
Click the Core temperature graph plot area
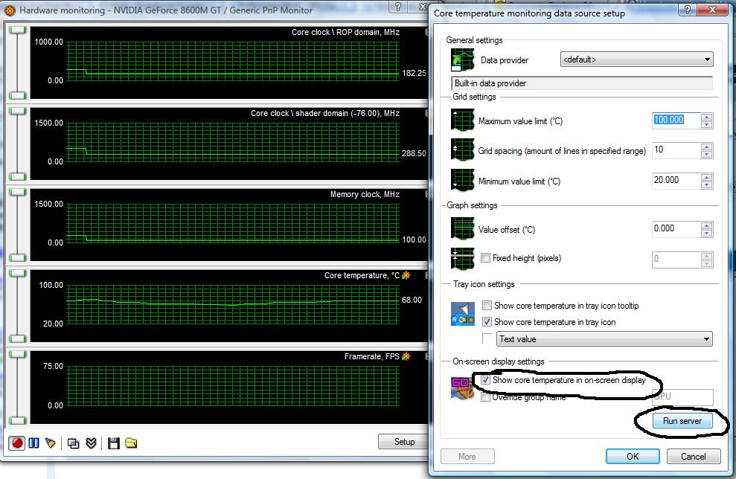coord(233,304)
